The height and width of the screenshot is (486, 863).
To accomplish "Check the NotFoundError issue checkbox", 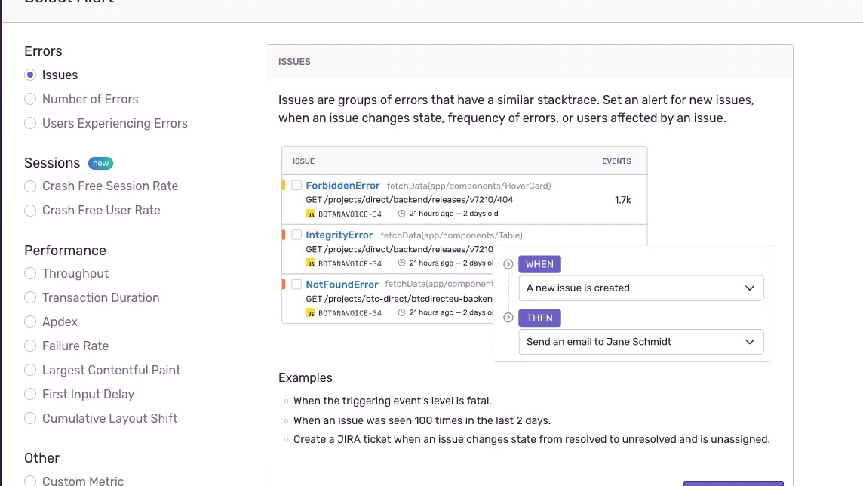I will point(296,285).
